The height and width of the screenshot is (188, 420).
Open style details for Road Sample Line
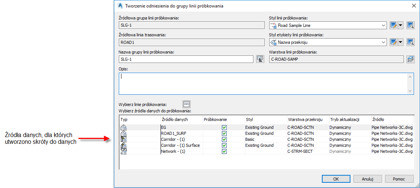tap(410, 25)
